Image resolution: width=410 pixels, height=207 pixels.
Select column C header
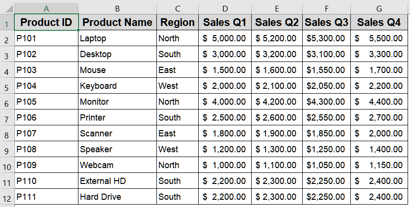pyautogui.click(x=178, y=8)
